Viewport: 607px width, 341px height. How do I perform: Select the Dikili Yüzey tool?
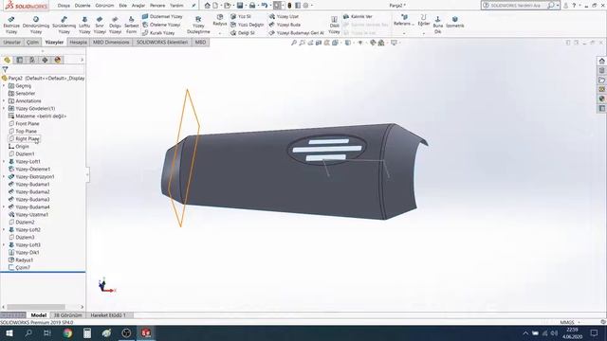pyautogui.click(x=334, y=26)
